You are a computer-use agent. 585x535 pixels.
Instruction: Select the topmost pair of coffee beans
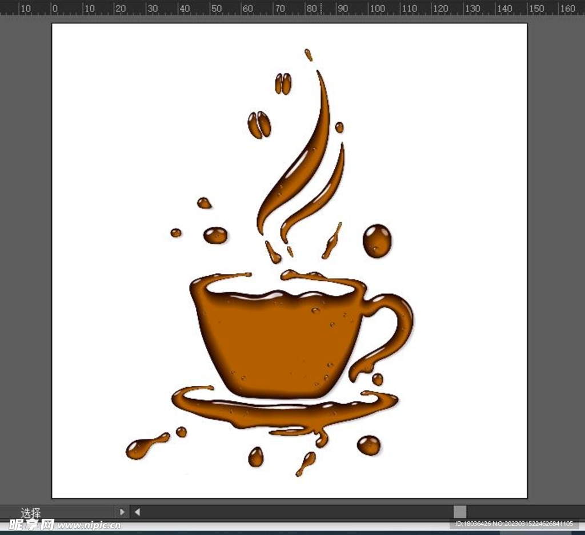click(x=283, y=83)
